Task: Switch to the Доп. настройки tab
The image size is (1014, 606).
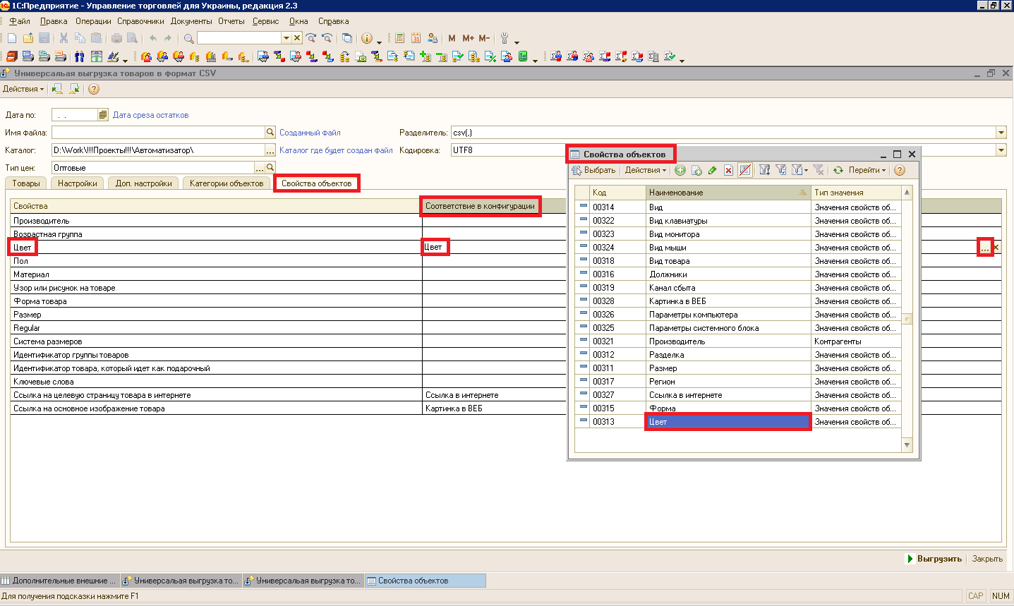Action: (x=143, y=183)
